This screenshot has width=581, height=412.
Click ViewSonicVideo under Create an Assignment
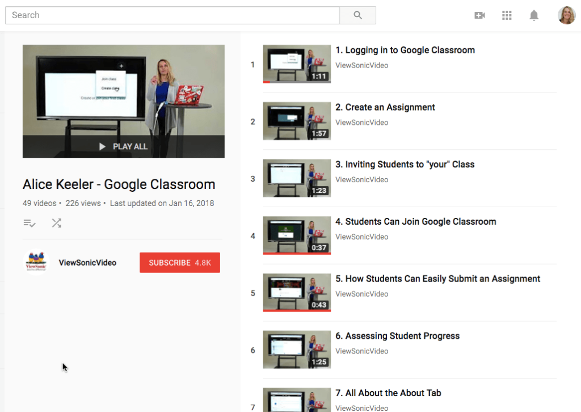[x=361, y=122]
